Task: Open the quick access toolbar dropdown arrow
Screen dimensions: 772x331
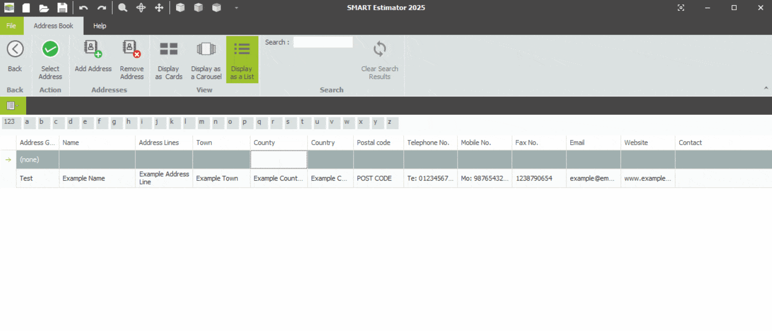Action: coord(237,8)
